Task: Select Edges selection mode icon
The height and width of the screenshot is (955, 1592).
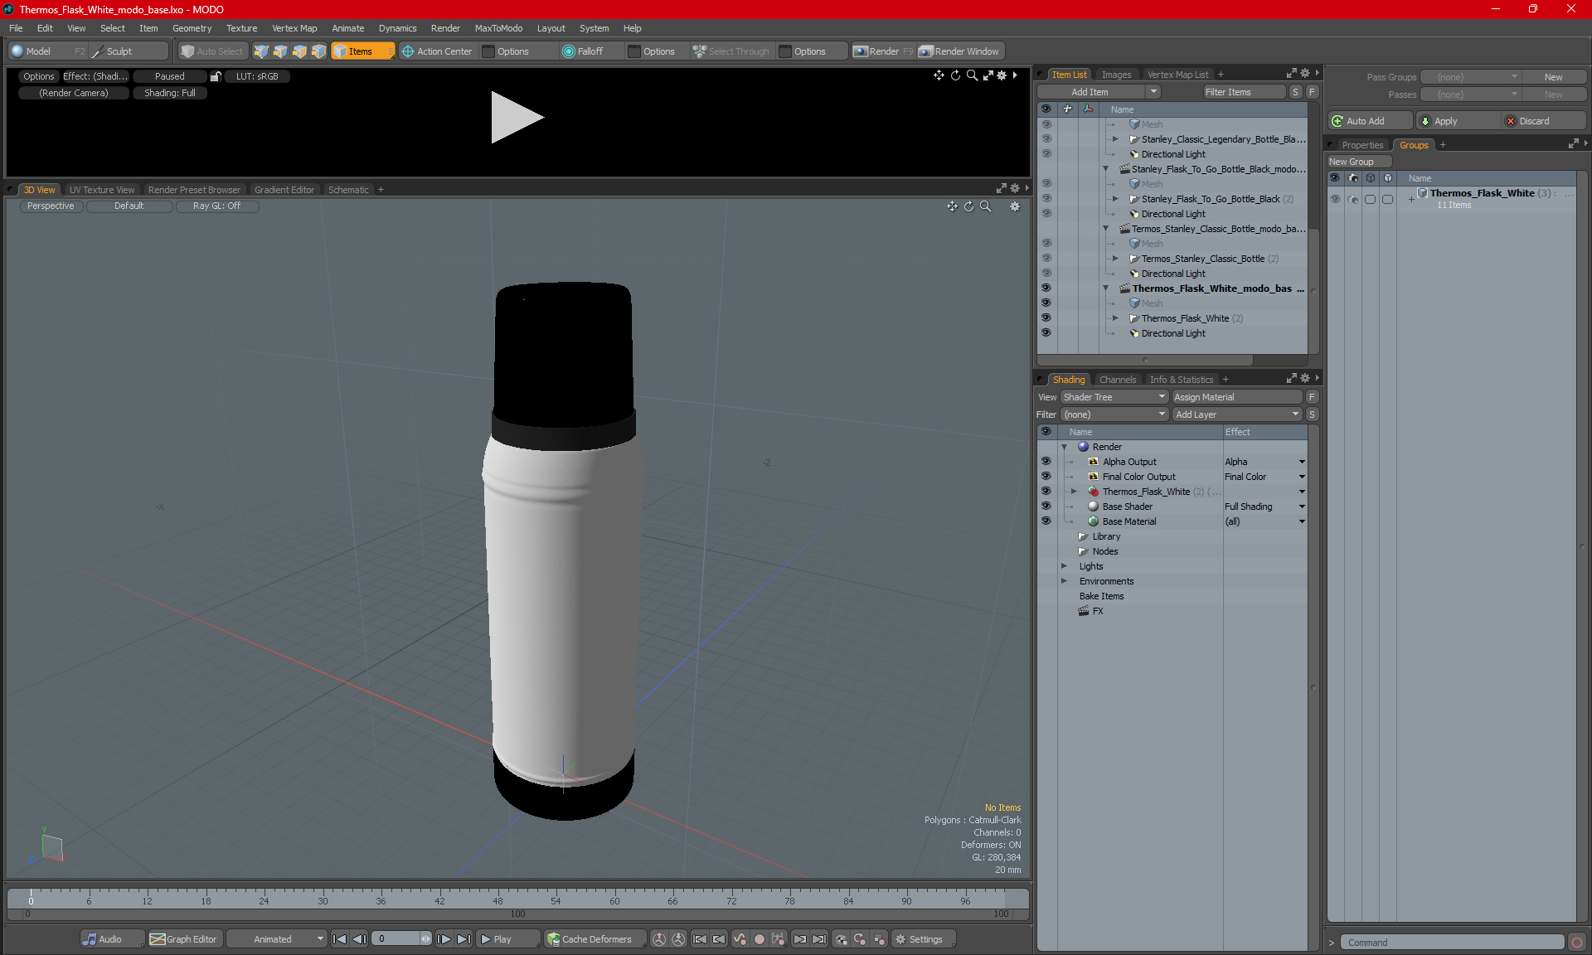Action: (x=280, y=51)
